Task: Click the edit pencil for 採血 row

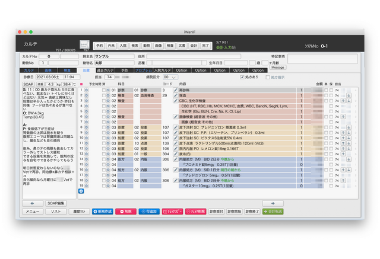Action: [175, 95]
